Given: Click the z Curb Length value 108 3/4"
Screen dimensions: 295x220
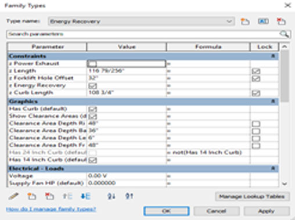Looking at the screenshot, I should click(x=127, y=93).
